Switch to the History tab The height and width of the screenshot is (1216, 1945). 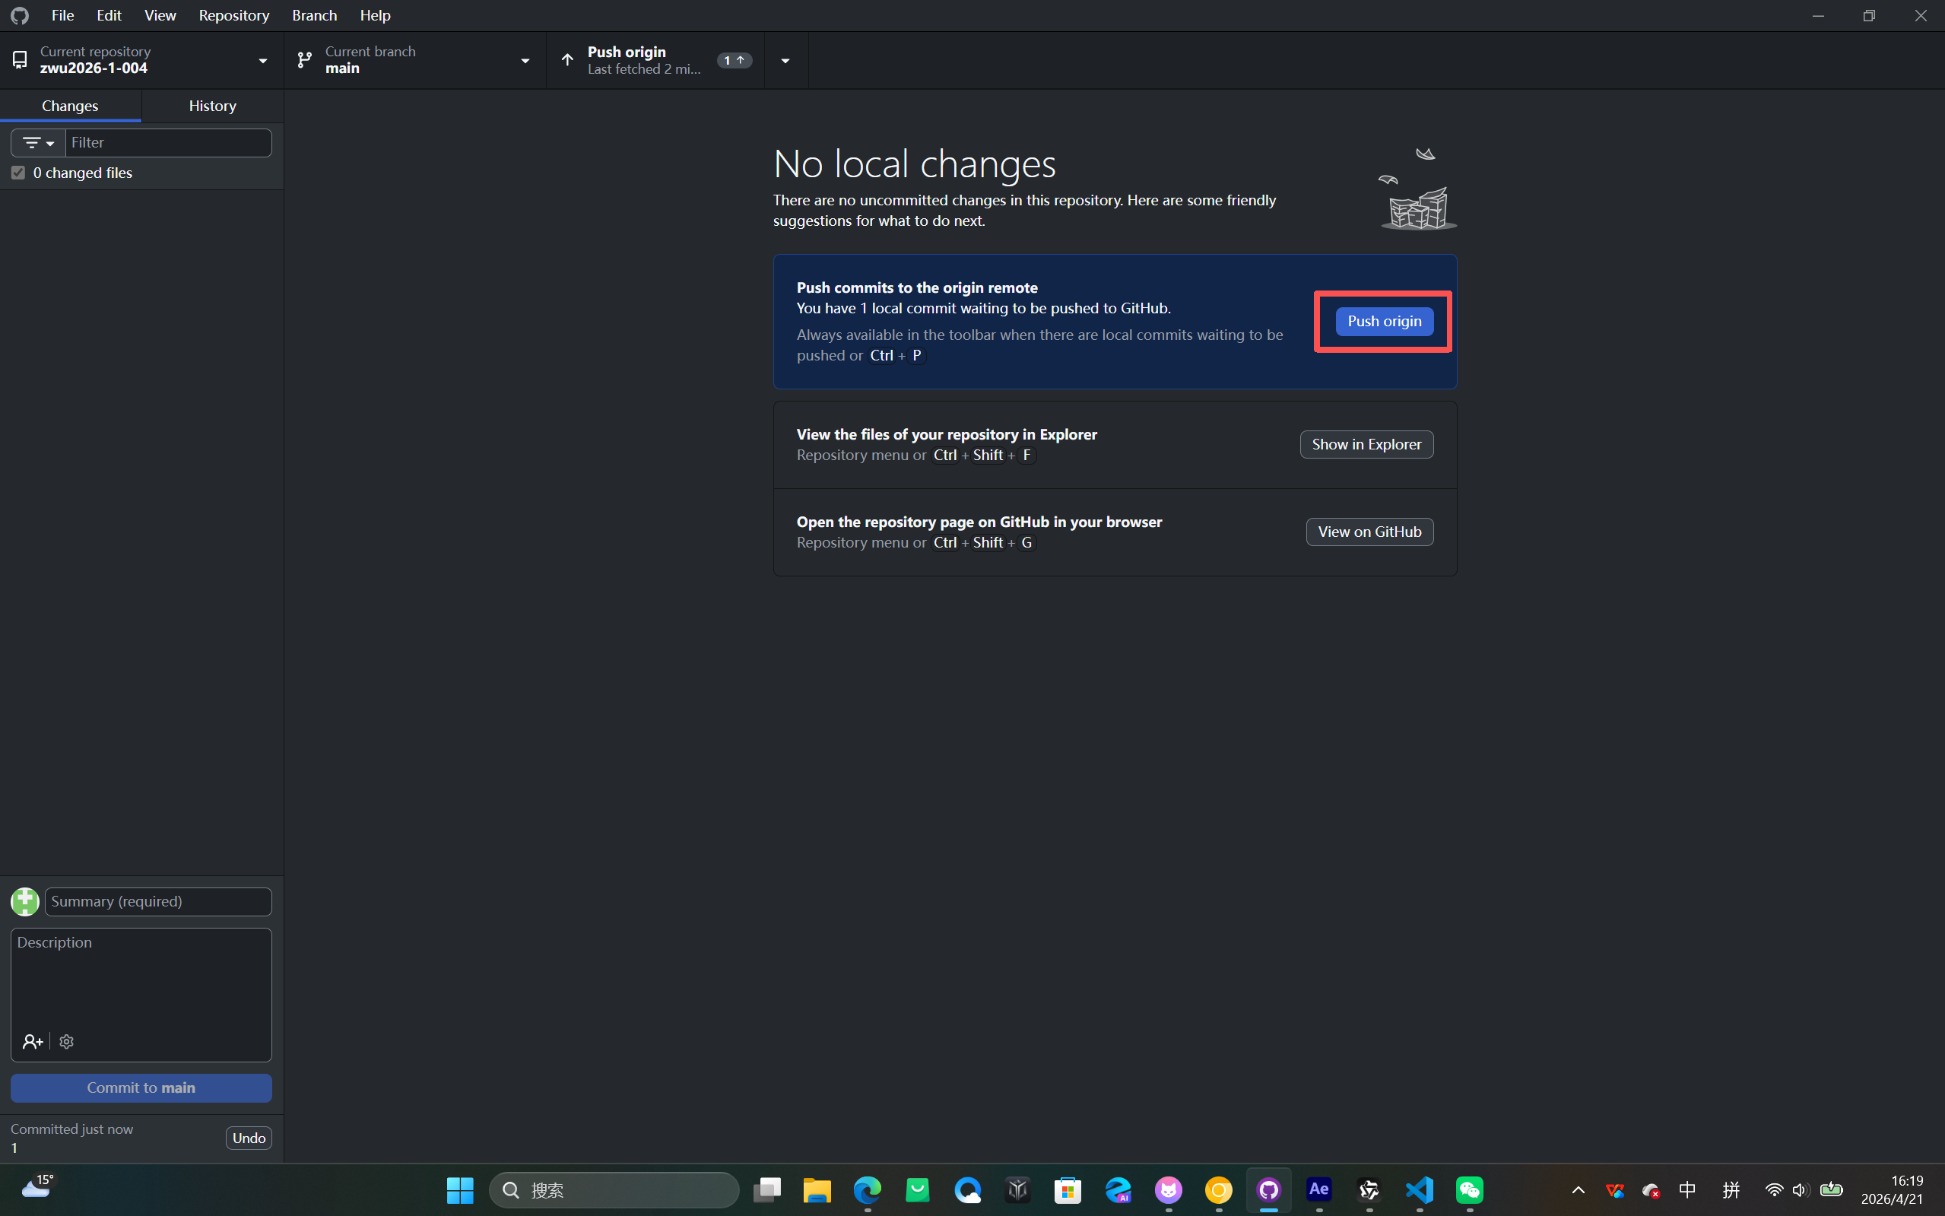click(x=212, y=106)
